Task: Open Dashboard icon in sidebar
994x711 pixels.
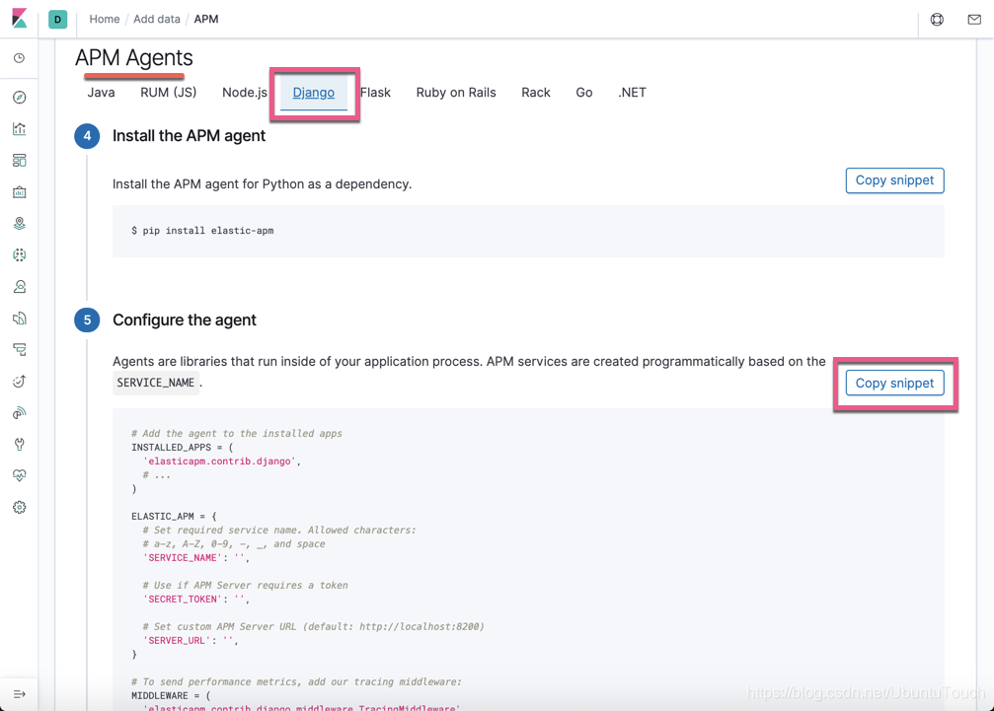Action: 20,160
